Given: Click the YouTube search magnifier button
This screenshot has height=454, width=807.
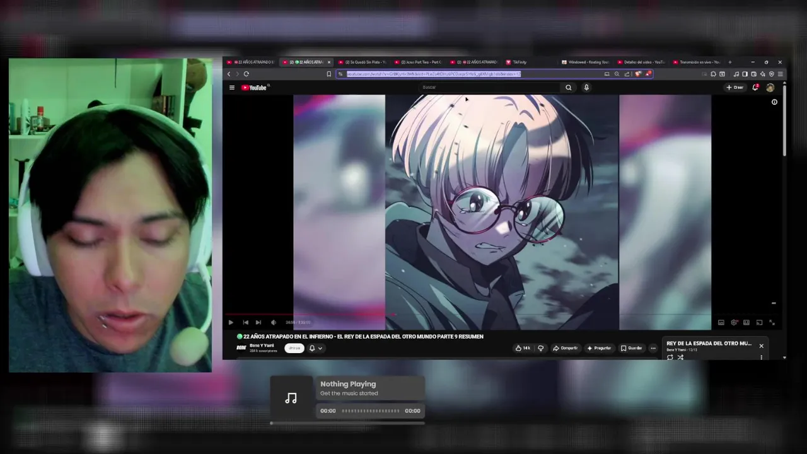Looking at the screenshot, I should [x=569, y=88].
